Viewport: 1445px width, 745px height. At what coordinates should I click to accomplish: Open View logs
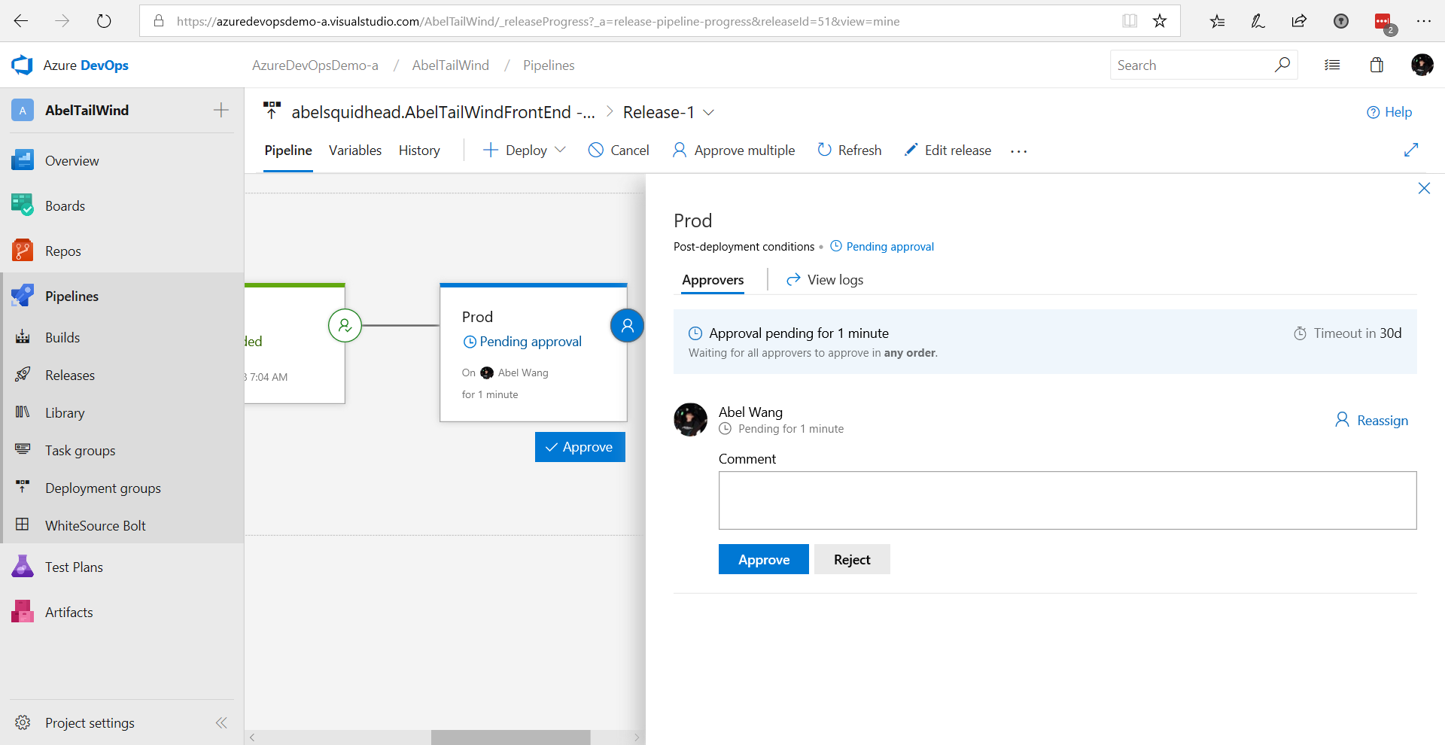pyautogui.click(x=825, y=280)
